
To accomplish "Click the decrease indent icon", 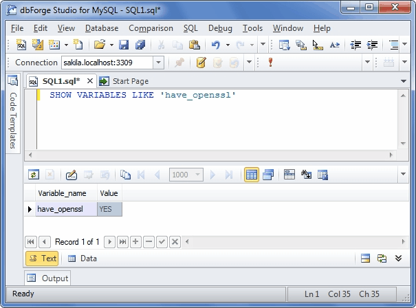I will coord(355,45).
